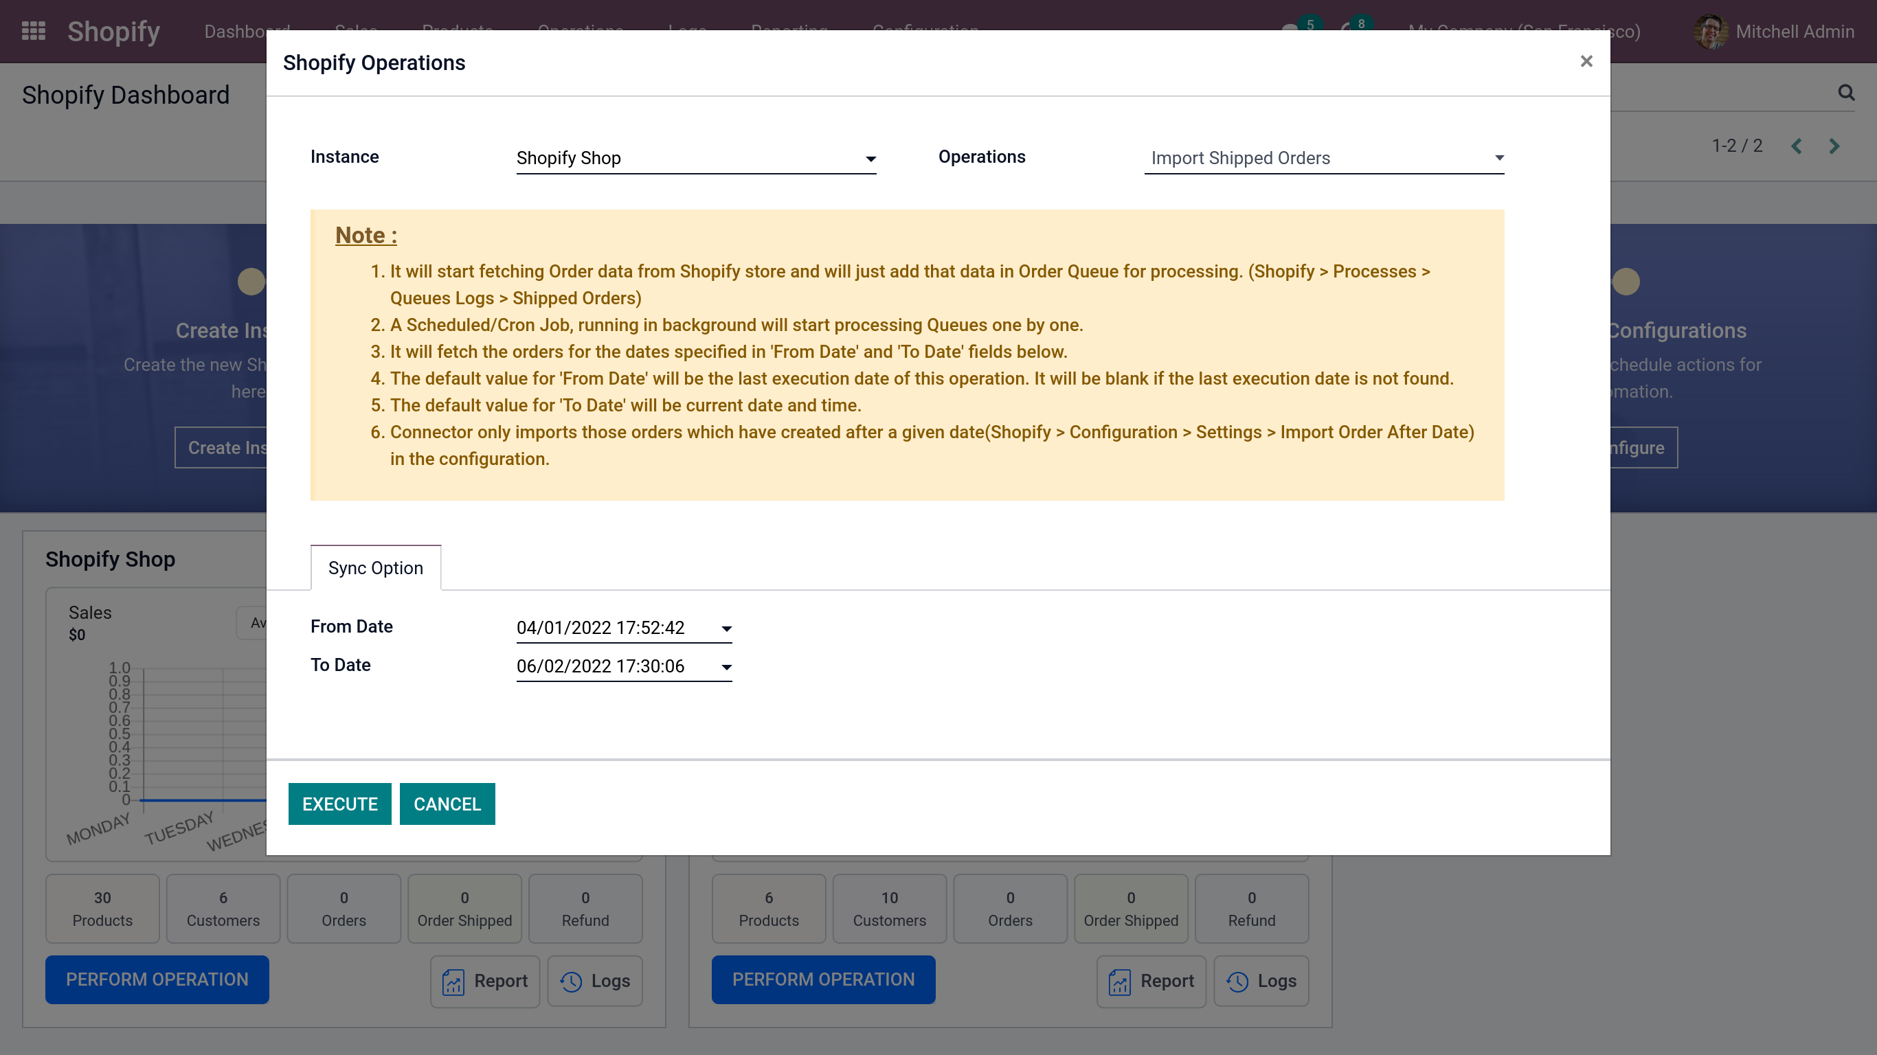Click Mitchell Admin avatar picture
This screenshot has height=1055, width=1877.
1710,32
